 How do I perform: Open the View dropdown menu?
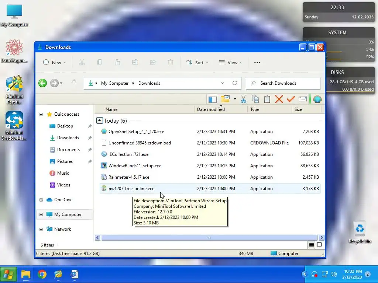pyautogui.click(x=230, y=63)
